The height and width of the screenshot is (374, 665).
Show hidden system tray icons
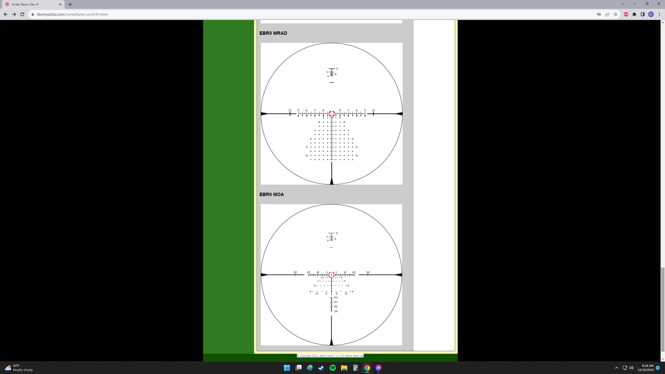pyautogui.click(x=617, y=368)
